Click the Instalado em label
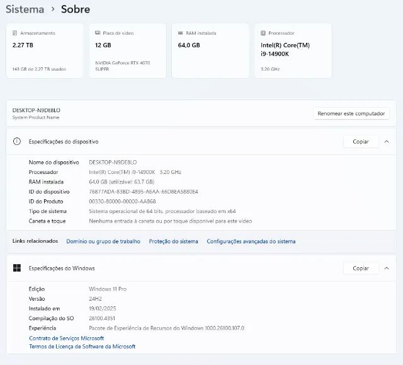 (x=44, y=308)
